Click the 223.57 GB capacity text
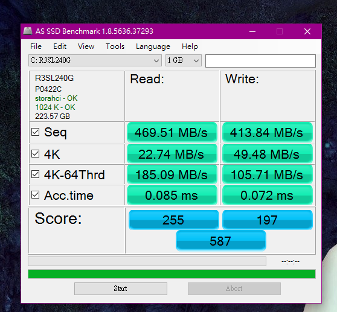This screenshot has height=312, width=337. (53, 116)
